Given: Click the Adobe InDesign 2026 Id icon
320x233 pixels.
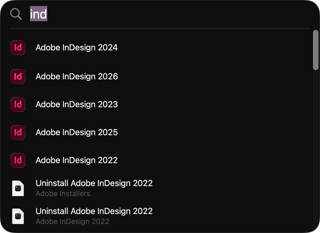Looking at the screenshot, I should point(18,77).
